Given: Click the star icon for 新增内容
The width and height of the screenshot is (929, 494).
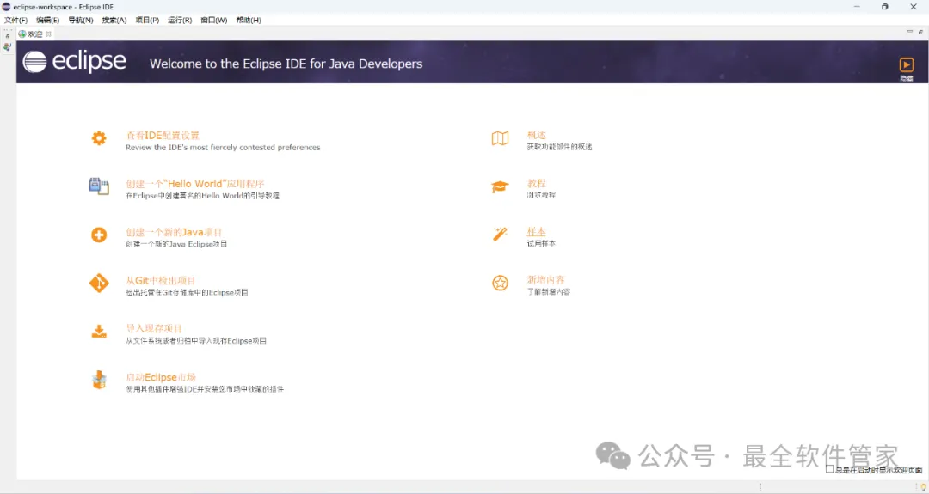Looking at the screenshot, I should pyautogui.click(x=500, y=283).
